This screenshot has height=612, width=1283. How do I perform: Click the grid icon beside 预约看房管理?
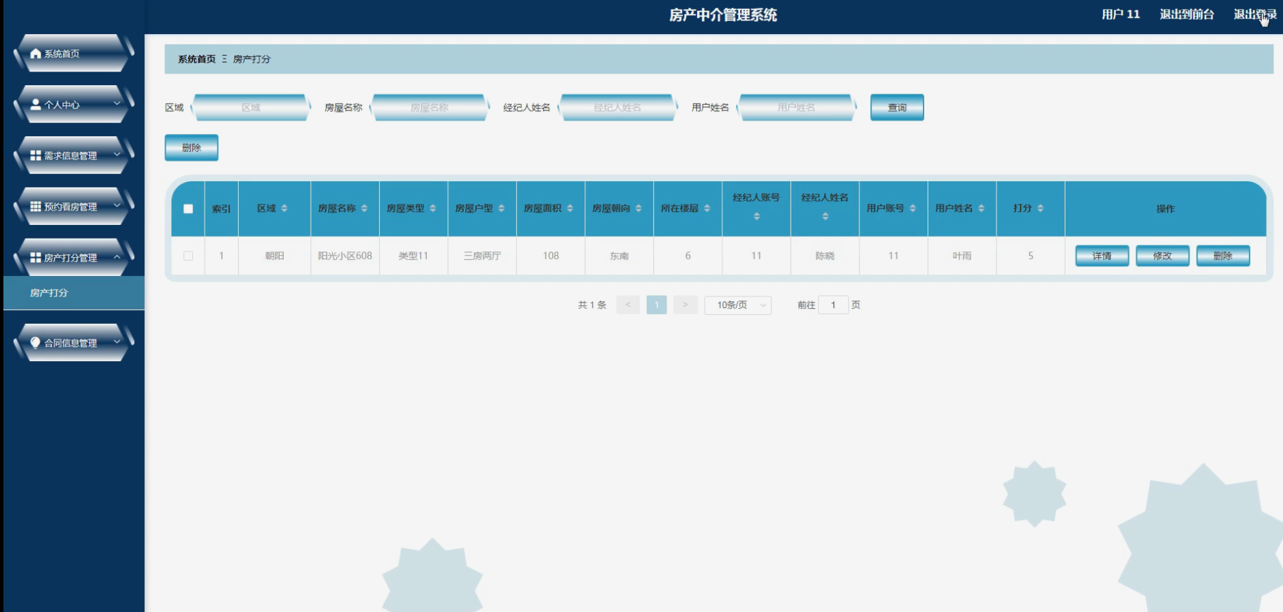coord(35,206)
